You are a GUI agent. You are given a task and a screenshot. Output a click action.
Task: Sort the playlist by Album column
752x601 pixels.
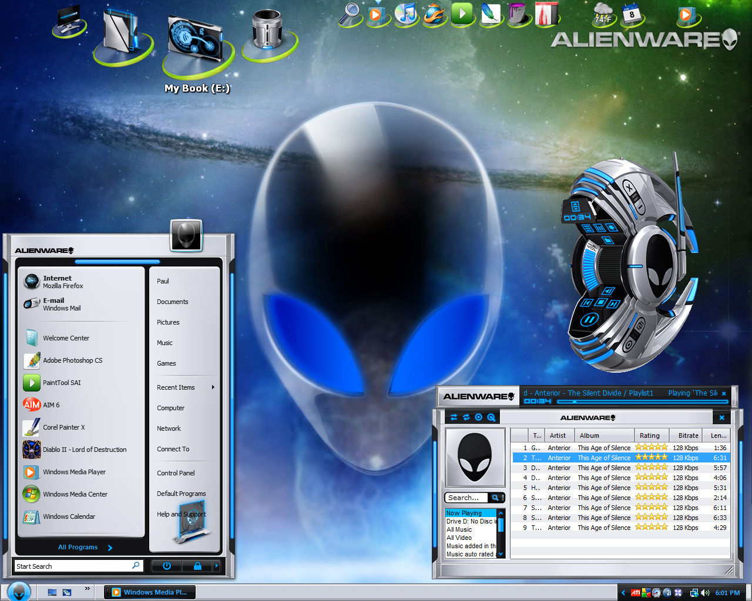pyautogui.click(x=605, y=435)
